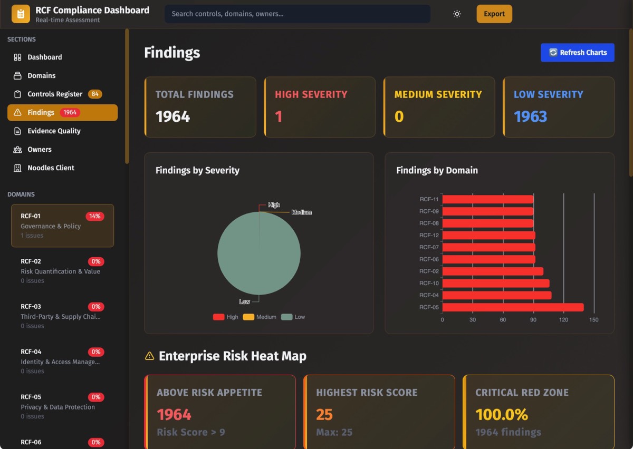Screen dimensions: 633x449
Task: Click the Owners people icon
Action: coord(17,150)
